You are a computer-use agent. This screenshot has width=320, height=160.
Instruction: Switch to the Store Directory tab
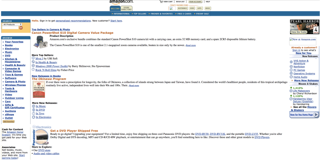click(126, 9)
